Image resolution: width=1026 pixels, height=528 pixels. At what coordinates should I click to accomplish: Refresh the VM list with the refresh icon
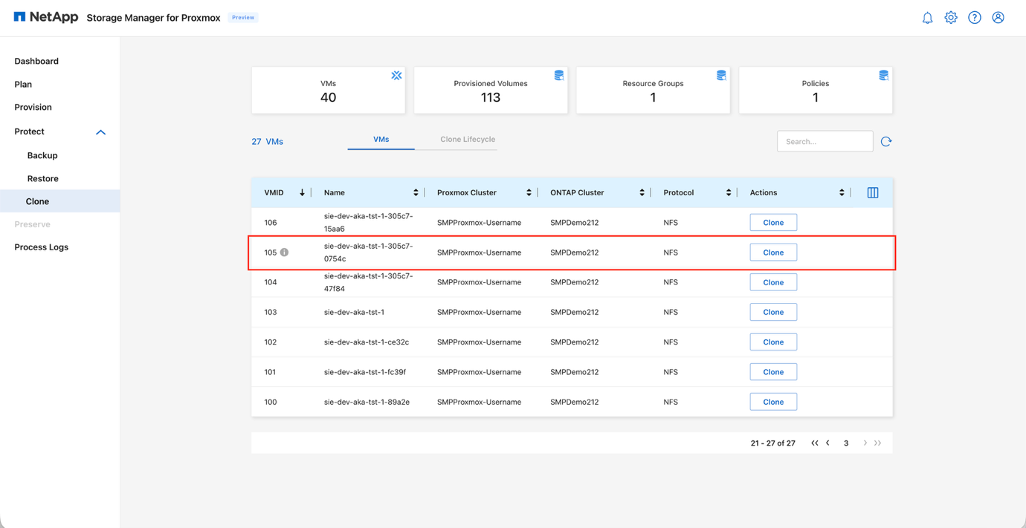tap(885, 141)
